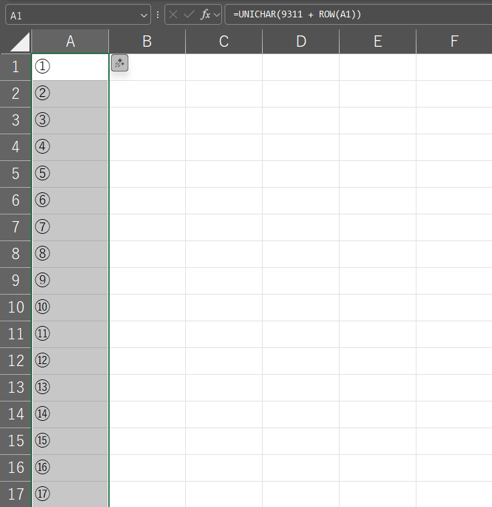This screenshot has width=492, height=507.
Task: Select column E header
Action: point(378,41)
